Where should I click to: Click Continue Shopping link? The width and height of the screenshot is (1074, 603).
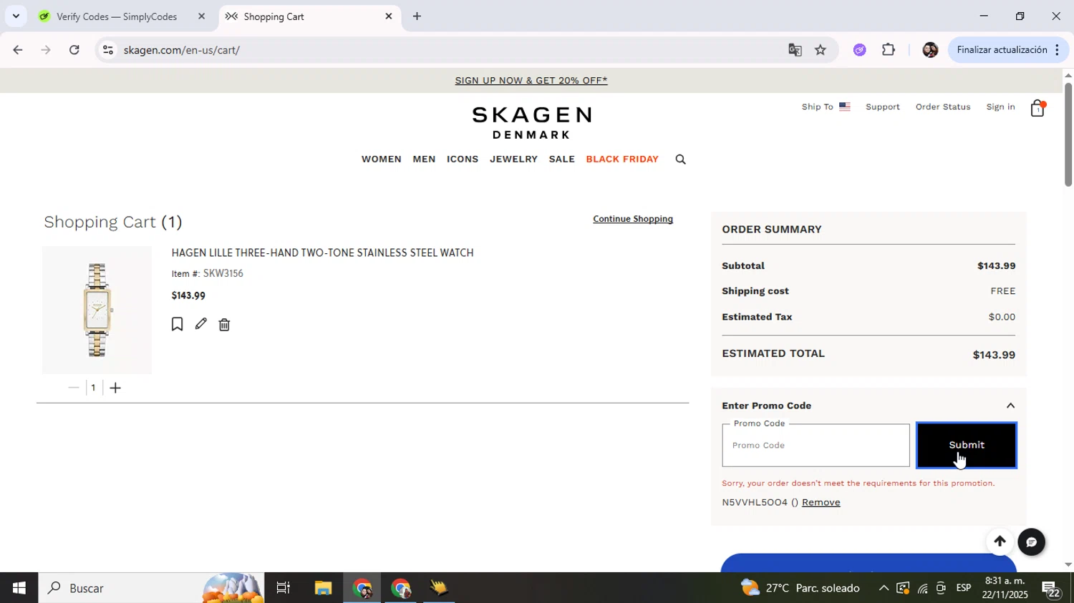[x=633, y=219]
